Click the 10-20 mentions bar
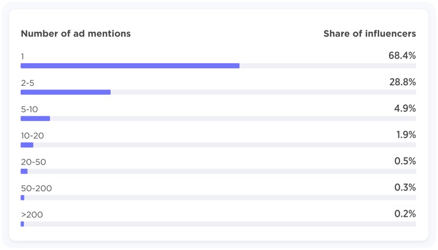 tap(218, 145)
